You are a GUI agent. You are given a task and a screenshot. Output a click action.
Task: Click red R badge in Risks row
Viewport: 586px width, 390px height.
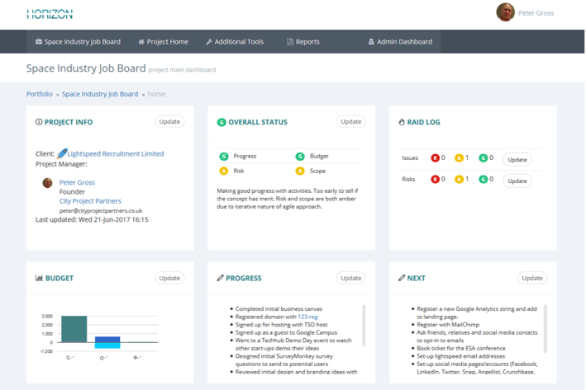tap(435, 180)
